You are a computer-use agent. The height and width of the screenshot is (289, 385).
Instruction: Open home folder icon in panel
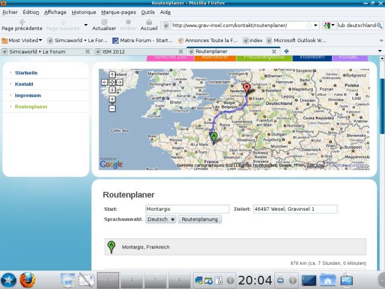(328, 280)
